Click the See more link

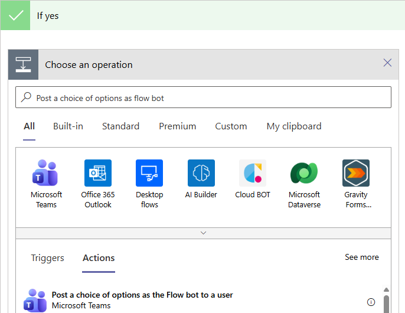(x=361, y=257)
